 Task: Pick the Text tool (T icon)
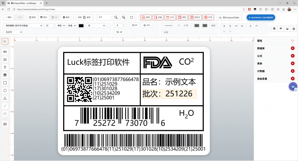5,67
